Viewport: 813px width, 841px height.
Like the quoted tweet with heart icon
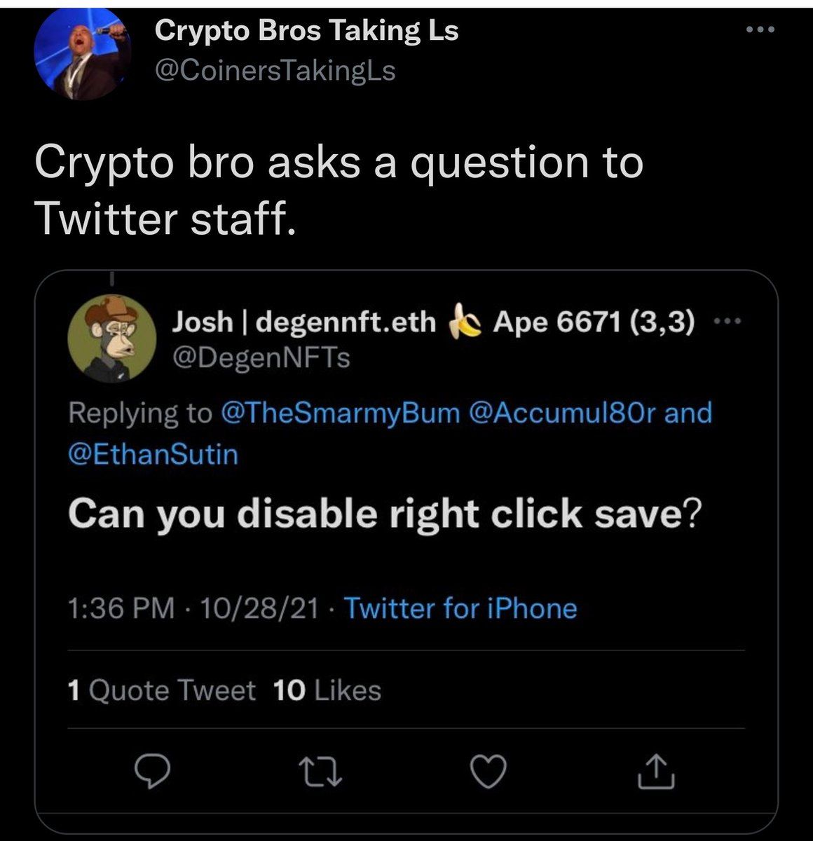pyautogui.click(x=489, y=772)
